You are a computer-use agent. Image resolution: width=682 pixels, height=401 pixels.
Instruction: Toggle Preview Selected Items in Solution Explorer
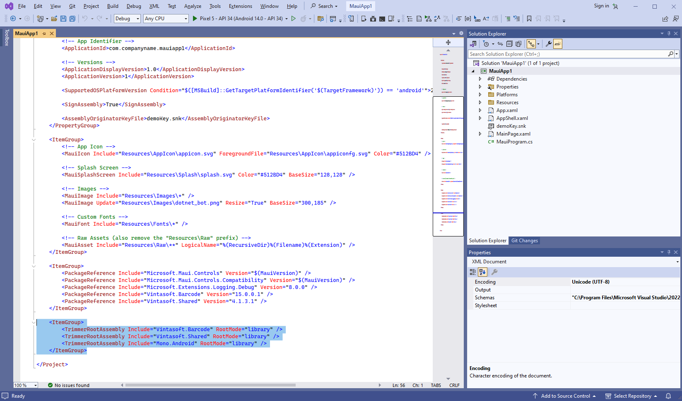[x=558, y=44]
